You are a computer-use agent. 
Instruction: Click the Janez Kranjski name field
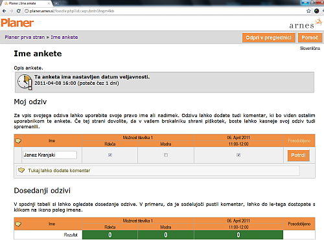click(50, 155)
